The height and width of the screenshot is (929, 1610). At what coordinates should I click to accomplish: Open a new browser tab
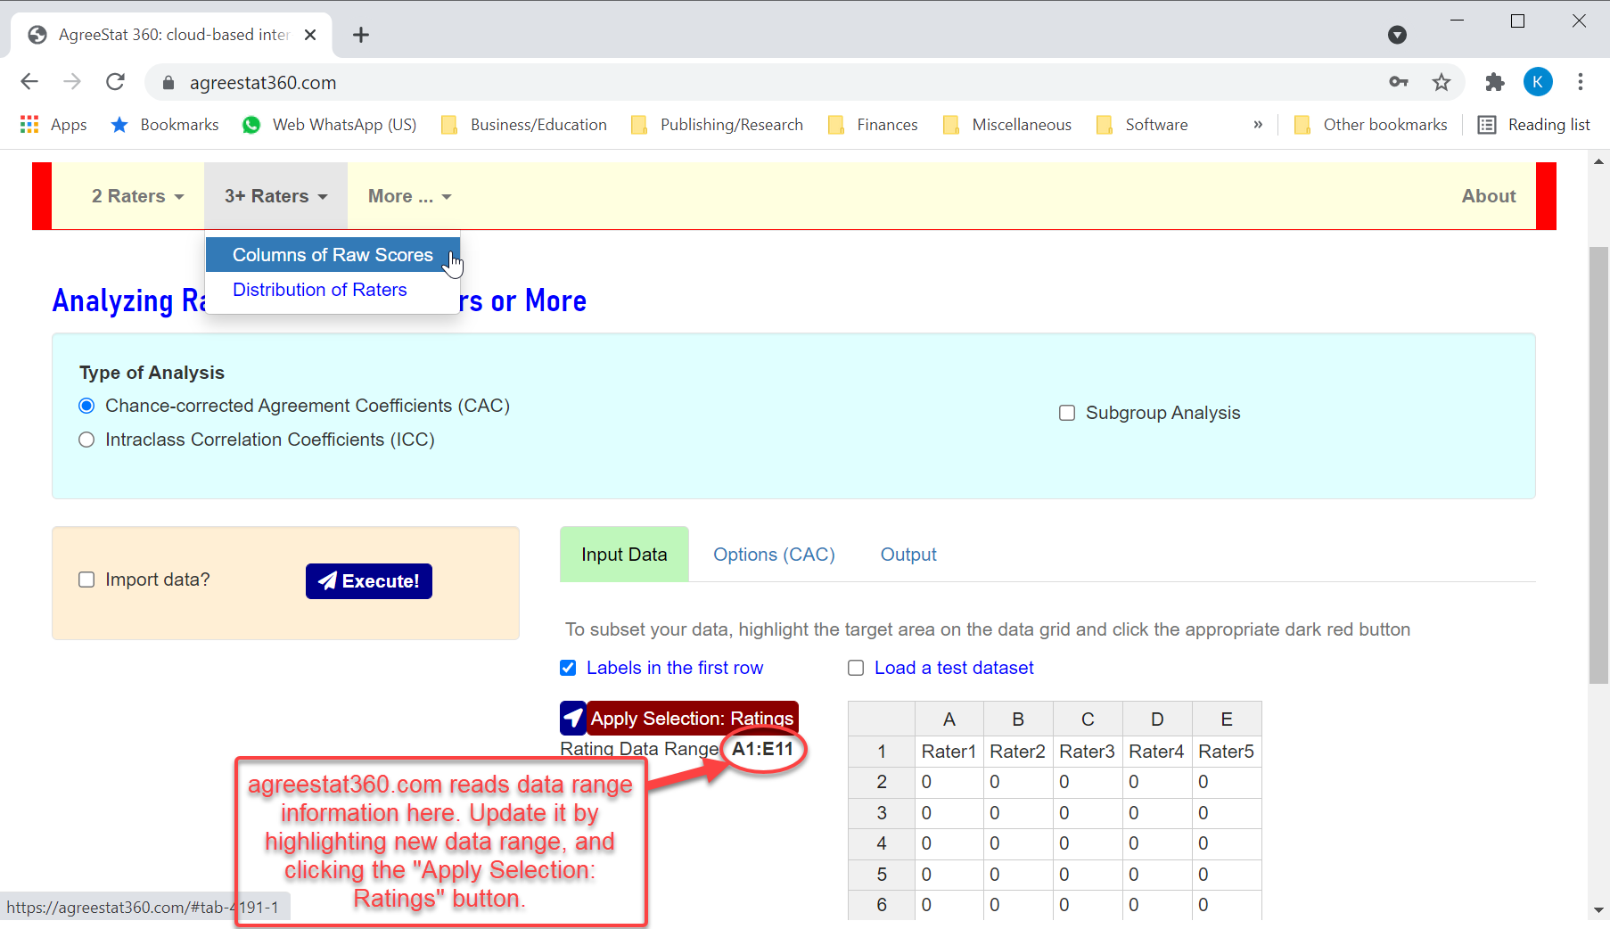361,35
